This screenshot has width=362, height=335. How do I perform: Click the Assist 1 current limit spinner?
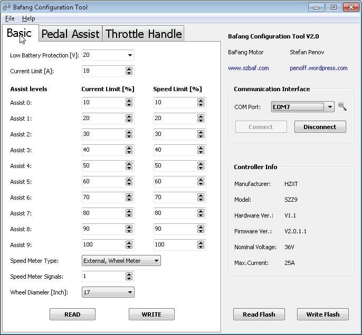coord(129,119)
